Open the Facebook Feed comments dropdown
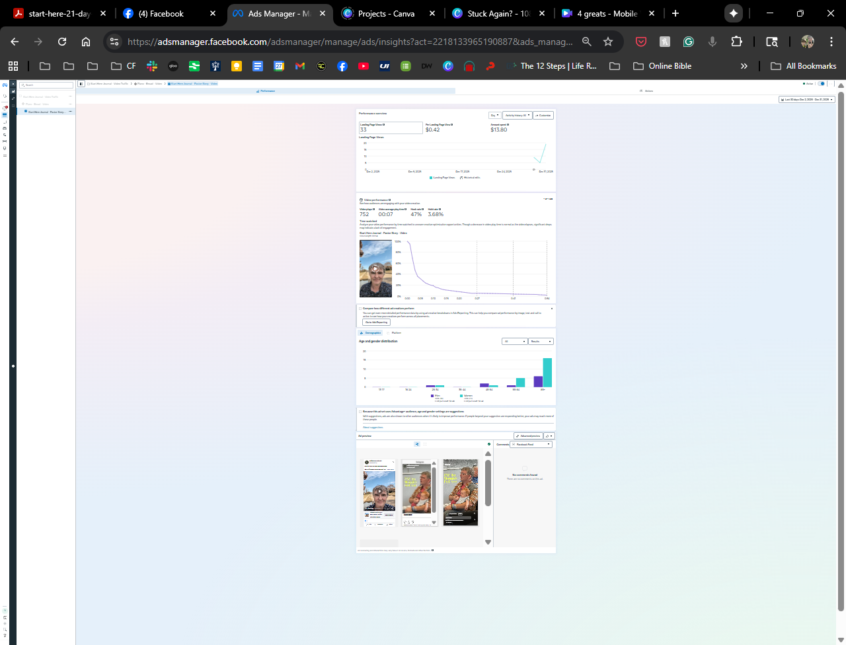The height and width of the screenshot is (645, 846). [531, 445]
